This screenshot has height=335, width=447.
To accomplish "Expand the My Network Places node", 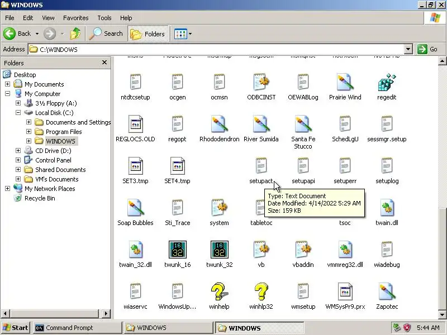I will [7, 188].
